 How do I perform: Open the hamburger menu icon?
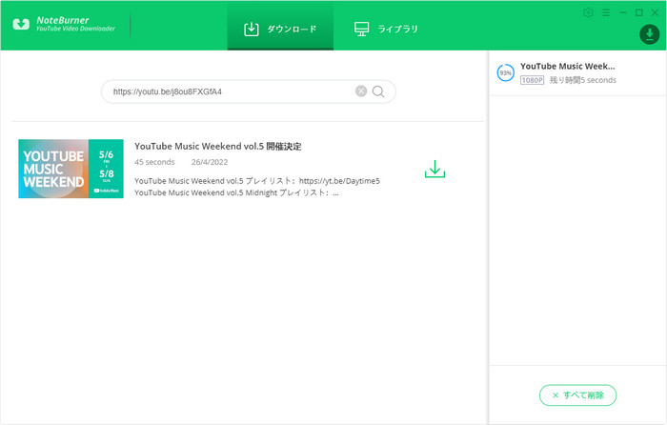[x=606, y=12]
